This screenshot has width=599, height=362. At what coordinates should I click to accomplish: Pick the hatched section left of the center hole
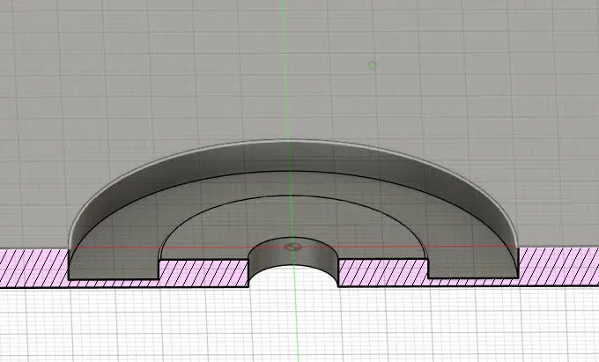pyautogui.click(x=203, y=273)
